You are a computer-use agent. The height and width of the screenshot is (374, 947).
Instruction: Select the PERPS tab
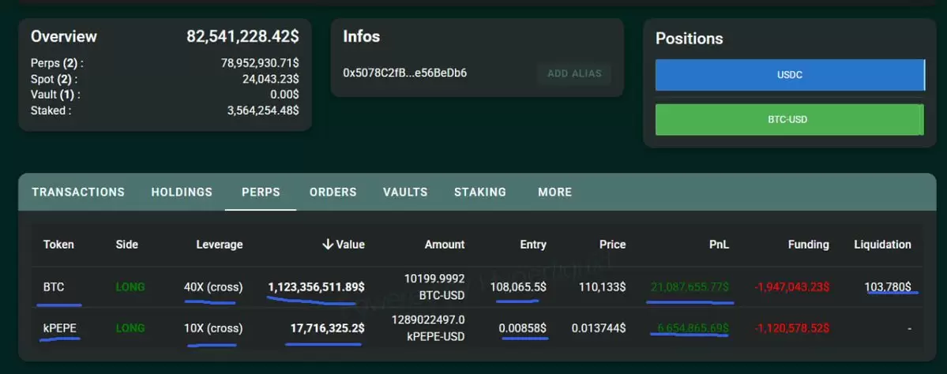coord(261,193)
